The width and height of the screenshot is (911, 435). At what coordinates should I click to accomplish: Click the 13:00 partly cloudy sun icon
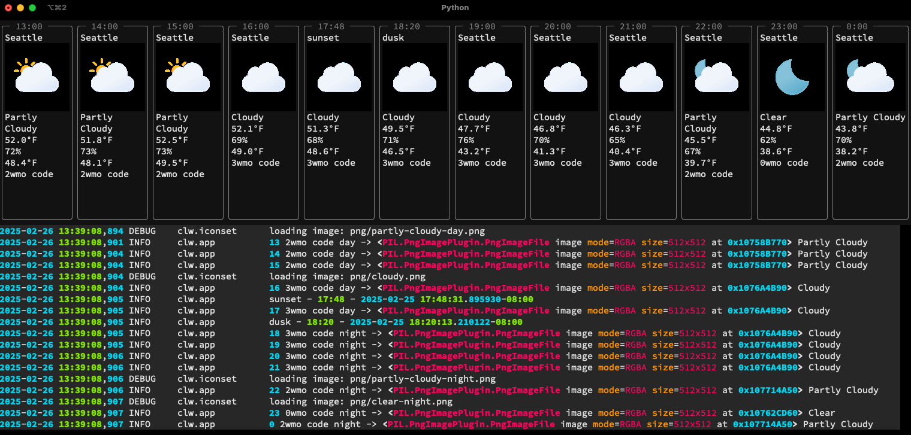pyautogui.click(x=36, y=76)
